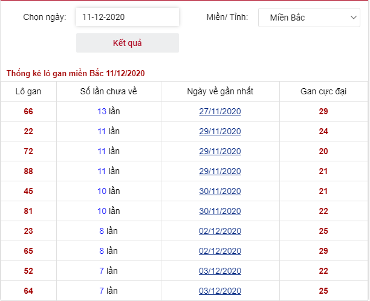Click the Số lần chưa về column header
This screenshot has width=370, height=301.
pos(109,91)
